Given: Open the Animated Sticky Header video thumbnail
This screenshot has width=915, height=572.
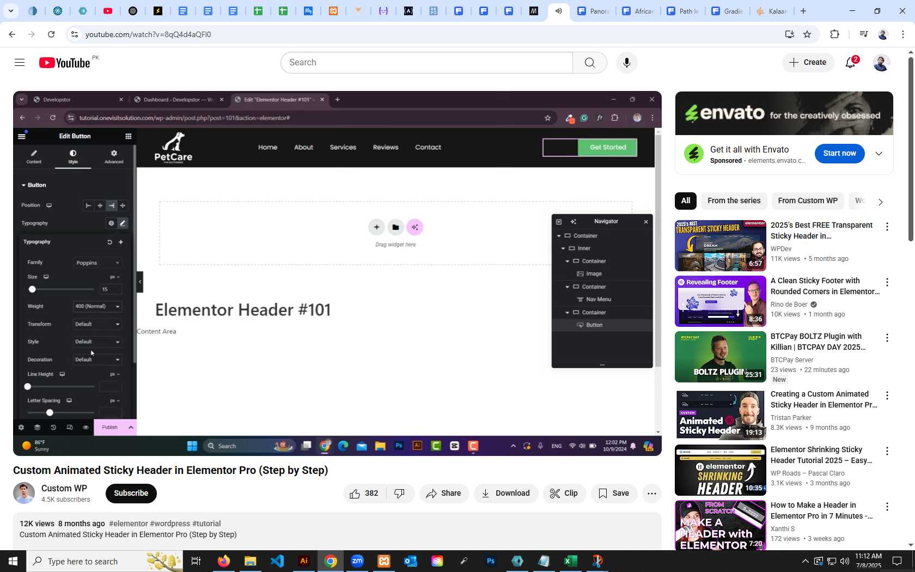Looking at the screenshot, I should coord(721,415).
